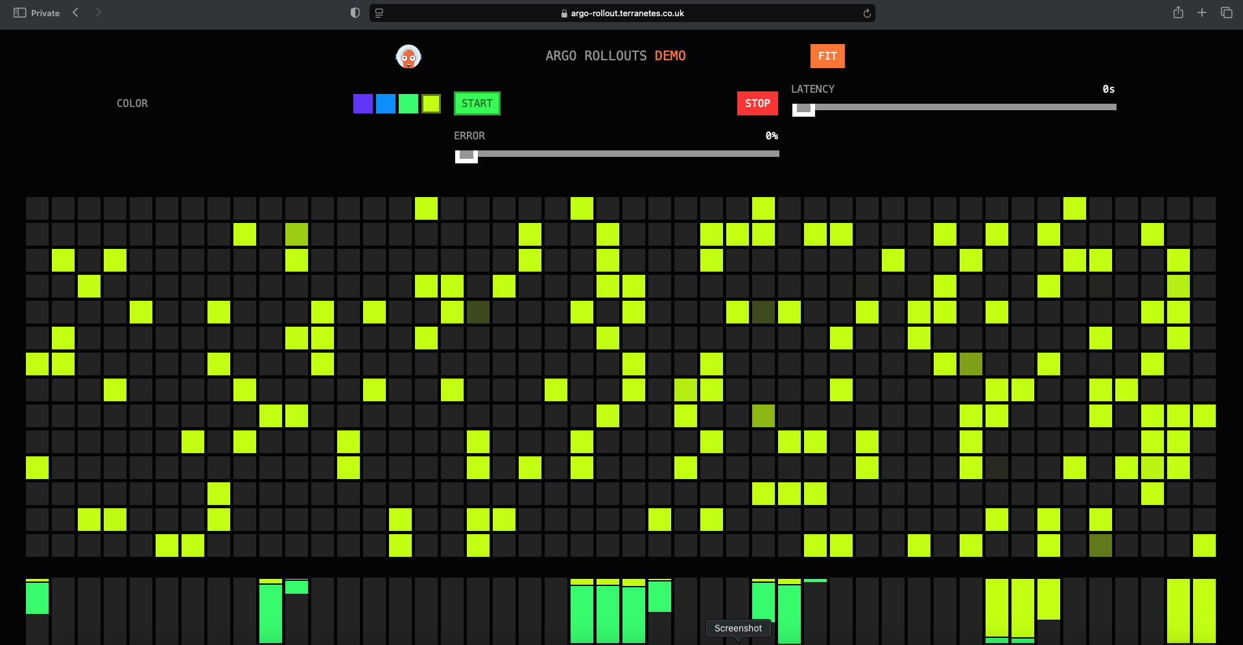1243x645 pixels.
Task: Open a new tab with the plus icon
Action: point(1202,12)
